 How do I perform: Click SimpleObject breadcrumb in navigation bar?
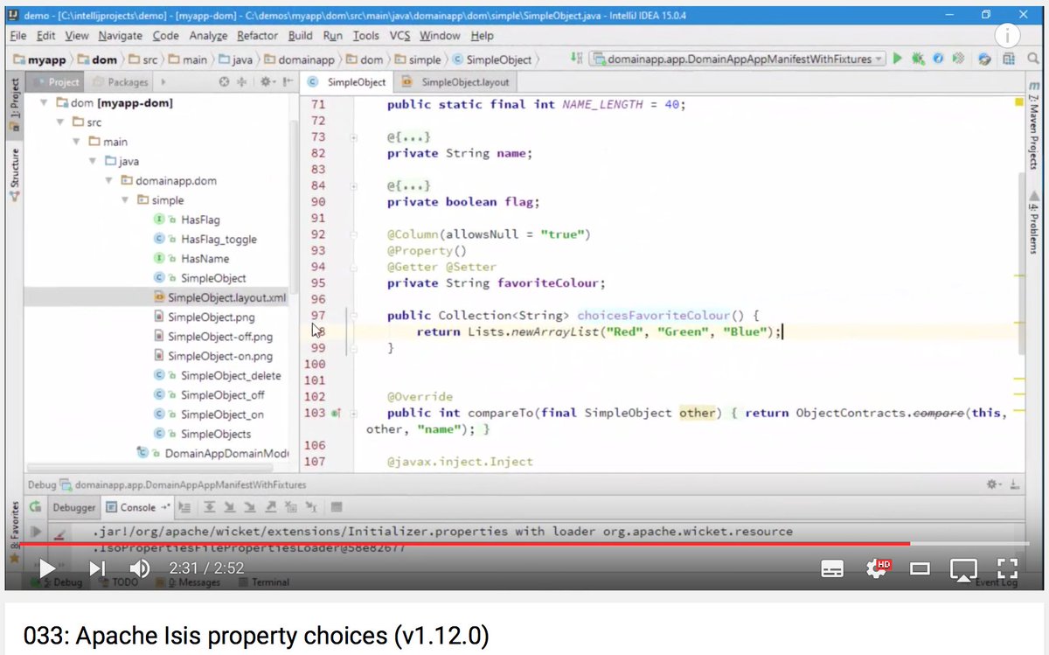point(492,59)
